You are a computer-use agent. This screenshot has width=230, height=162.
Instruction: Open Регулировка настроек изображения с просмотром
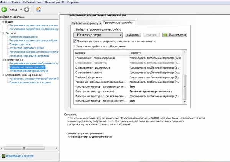[x=34, y=63]
